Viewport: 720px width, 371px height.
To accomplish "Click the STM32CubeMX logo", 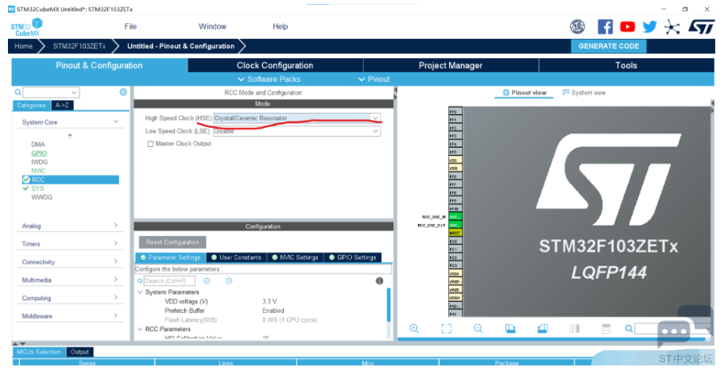I will [x=27, y=27].
